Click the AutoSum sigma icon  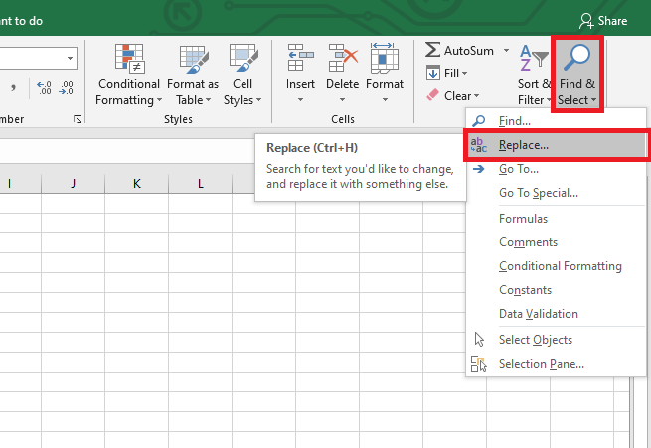click(433, 50)
